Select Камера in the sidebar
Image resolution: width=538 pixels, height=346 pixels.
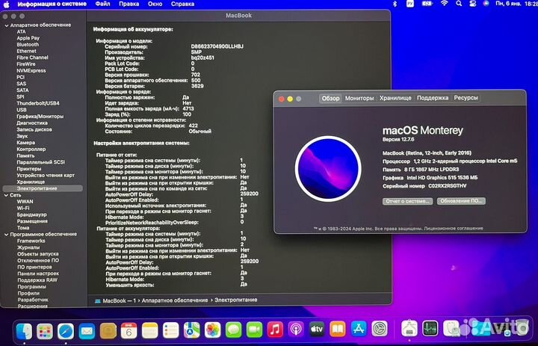click(26, 143)
